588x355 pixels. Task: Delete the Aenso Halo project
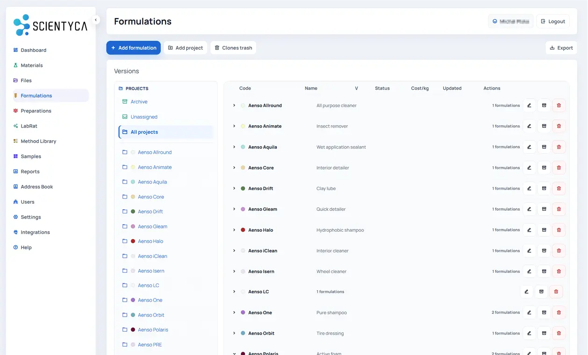pyautogui.click(x=559, y=230)
